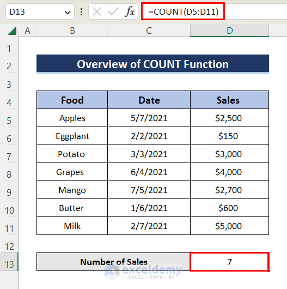Select the sales cell $4,000

(x=229, y=172)
